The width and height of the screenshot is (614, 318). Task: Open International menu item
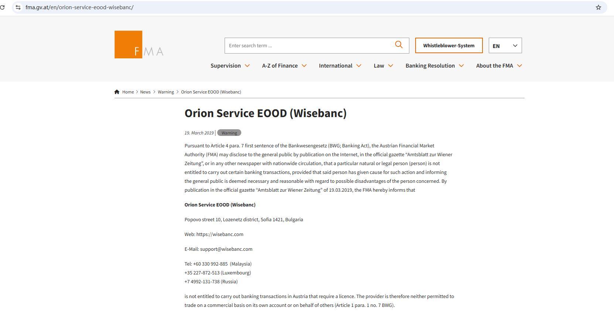pyautogui.click(x=336, y=66)
